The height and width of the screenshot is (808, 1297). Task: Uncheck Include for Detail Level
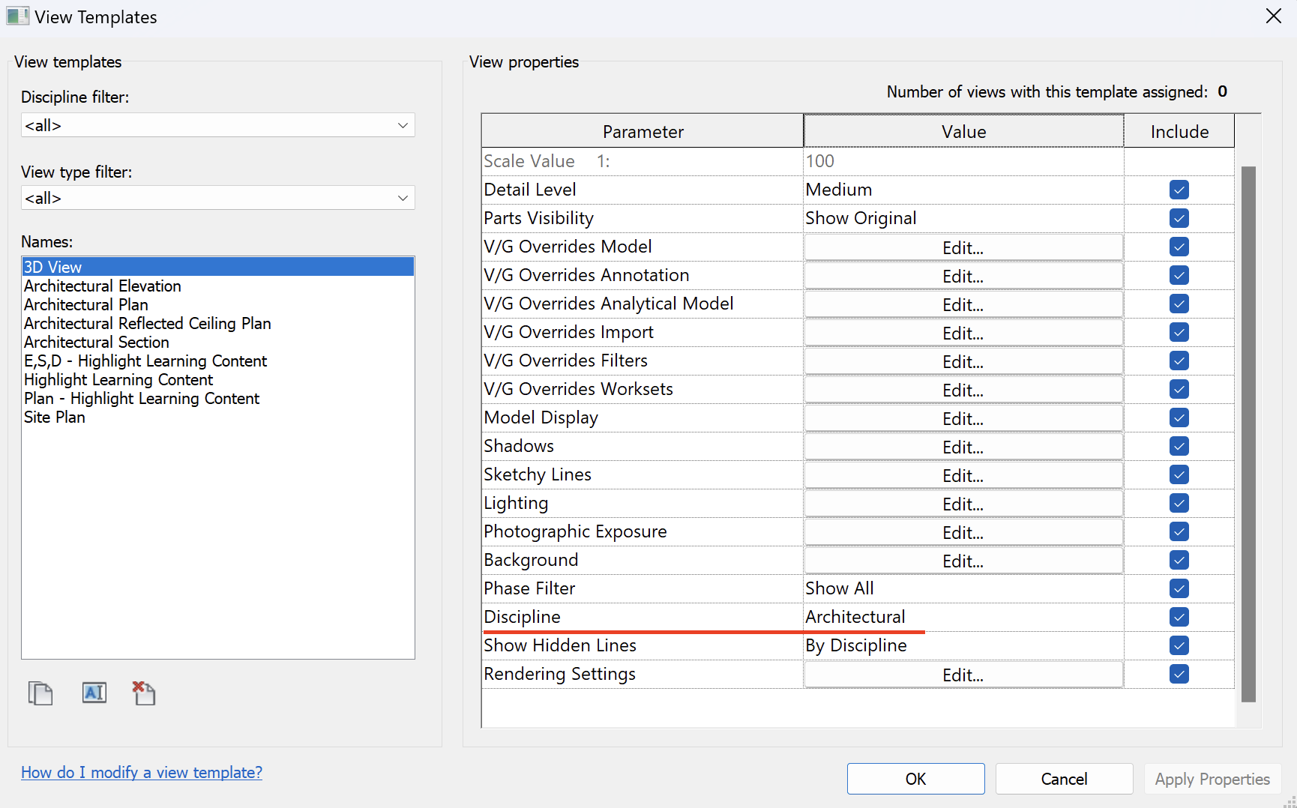click(1179, 190)
